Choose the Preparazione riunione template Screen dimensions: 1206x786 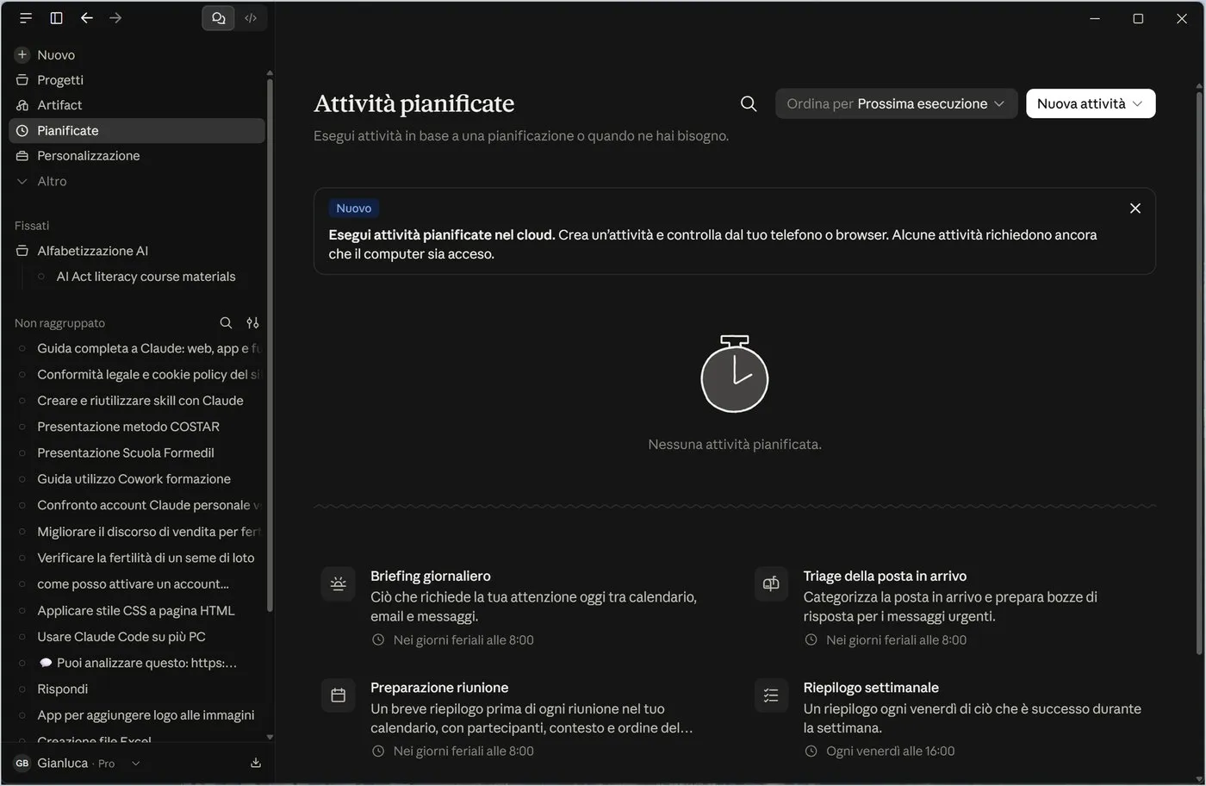coord(519,718)
